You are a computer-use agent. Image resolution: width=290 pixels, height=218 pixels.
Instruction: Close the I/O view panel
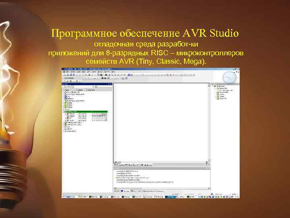pyautogui.click(x=111, y=84)
